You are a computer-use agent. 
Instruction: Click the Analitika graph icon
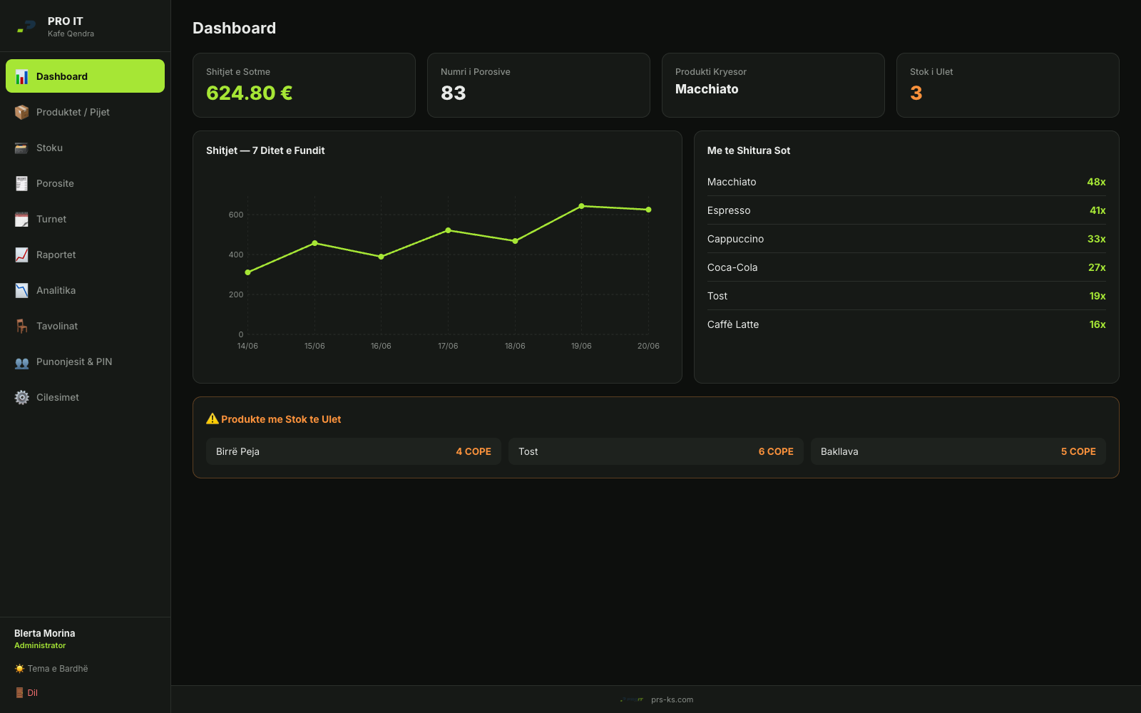tap(22, 290)
